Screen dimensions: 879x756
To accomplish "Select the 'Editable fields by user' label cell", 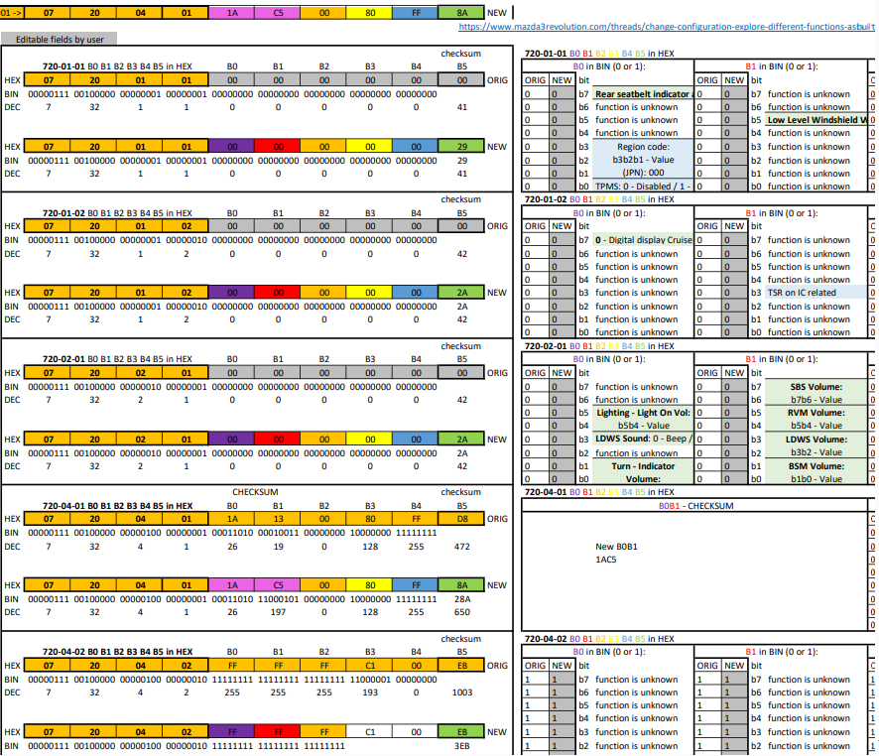I will [60, 40].
